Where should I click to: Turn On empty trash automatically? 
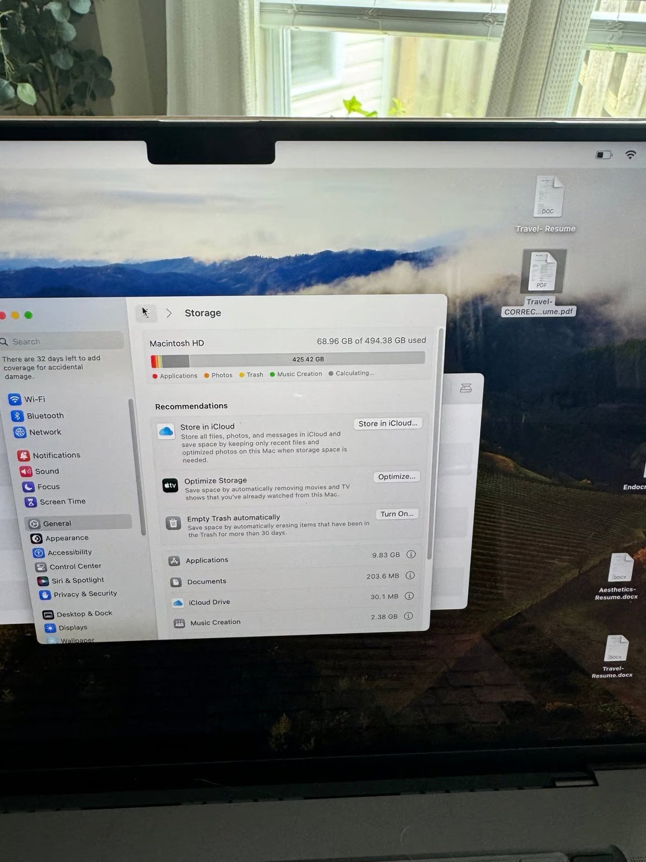click(397, 514)
